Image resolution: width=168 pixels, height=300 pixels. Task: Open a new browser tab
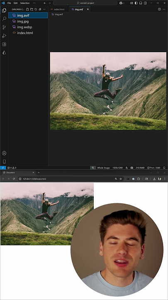click(39, 172)
